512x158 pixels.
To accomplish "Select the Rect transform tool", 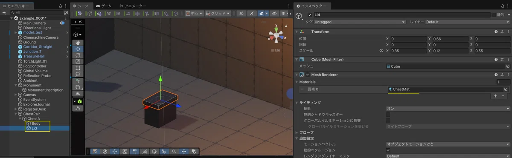I will point(78,68).
